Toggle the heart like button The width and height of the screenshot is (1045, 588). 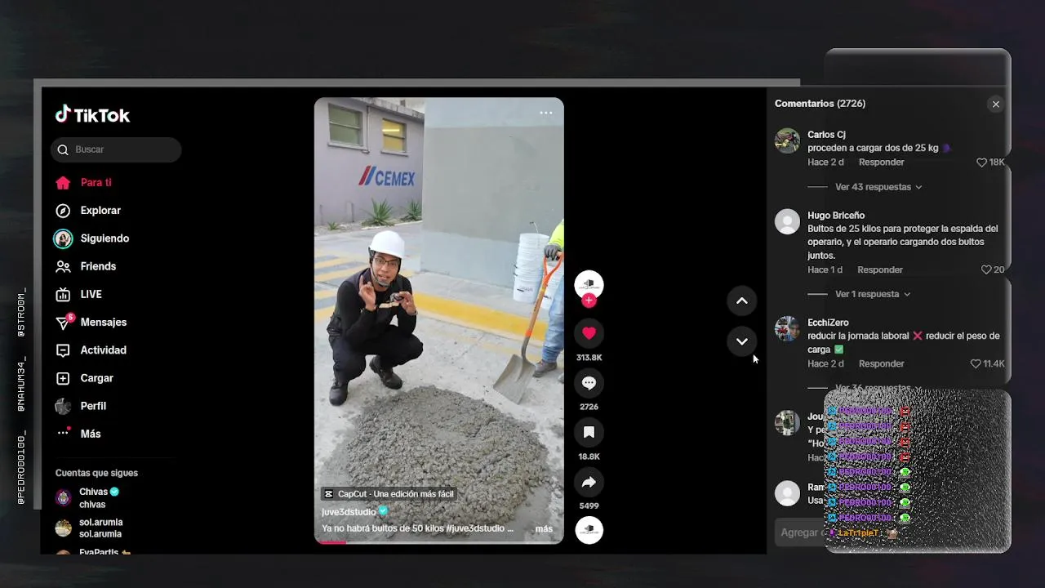tap(589, 333)
